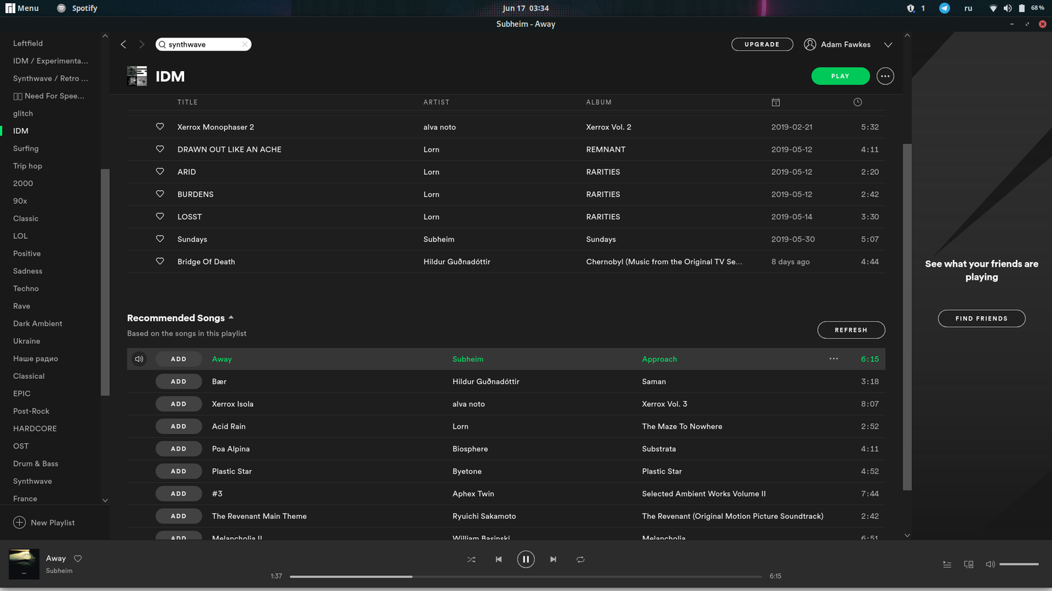Add Bær to the playlist

(x=178, y=382)
